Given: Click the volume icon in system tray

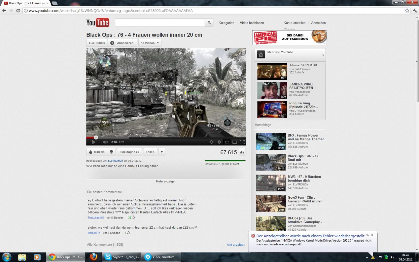Looking at the screenshot, I should 393,257.
